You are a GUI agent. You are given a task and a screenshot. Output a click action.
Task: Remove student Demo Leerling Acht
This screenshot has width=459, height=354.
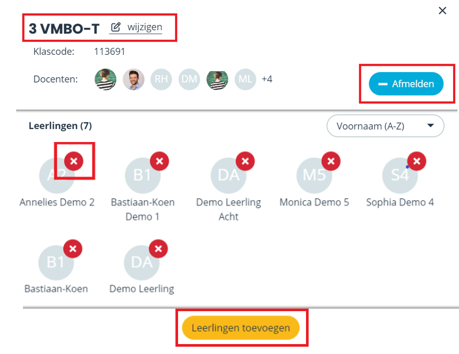(245, 161)
